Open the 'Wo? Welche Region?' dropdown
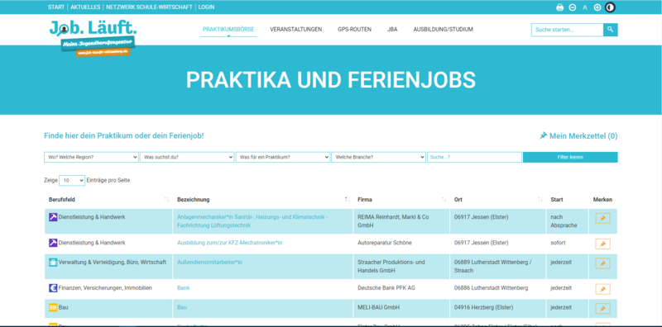Viewport: 662px width, 327px height. 91,157
